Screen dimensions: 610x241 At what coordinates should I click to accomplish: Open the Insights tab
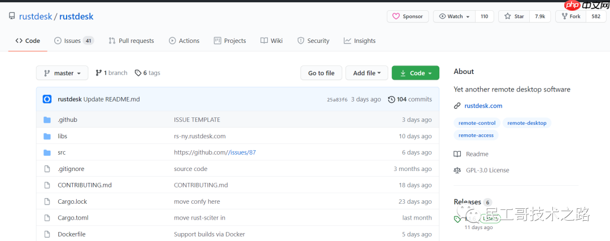[359, 41]
